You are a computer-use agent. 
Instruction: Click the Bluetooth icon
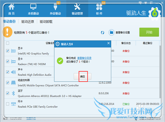pyautogui.click(x=14, y=93)
